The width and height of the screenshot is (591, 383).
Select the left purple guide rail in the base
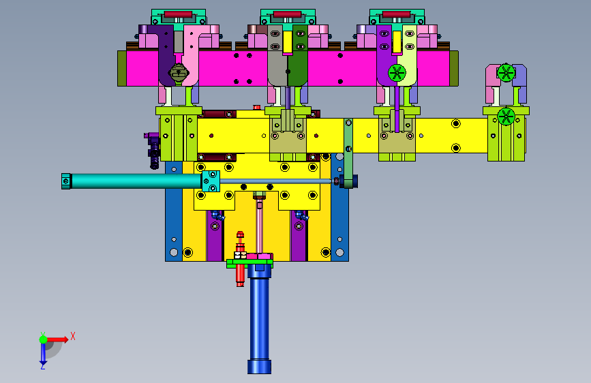coord(215,236)
